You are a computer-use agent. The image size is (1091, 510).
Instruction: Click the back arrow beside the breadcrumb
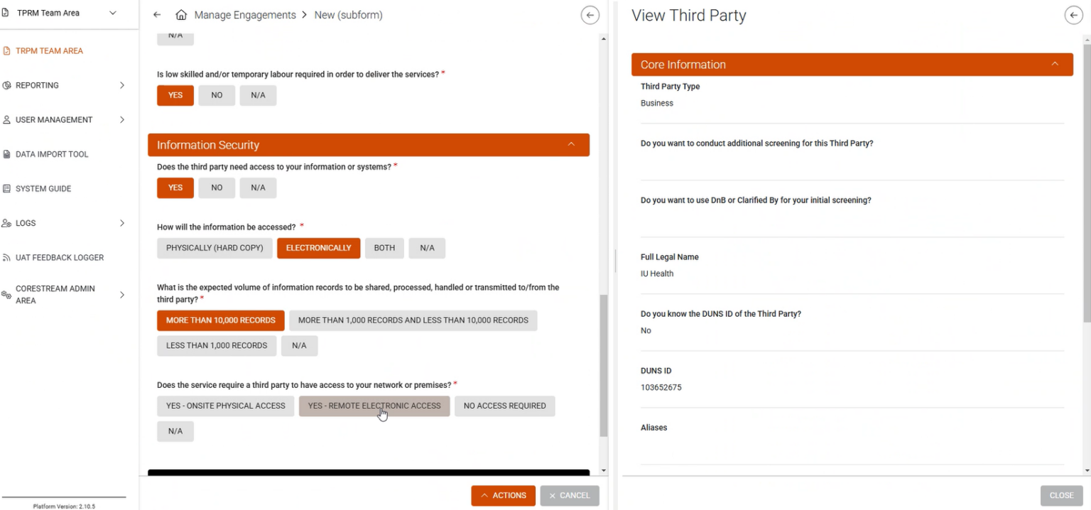(157, 14)
